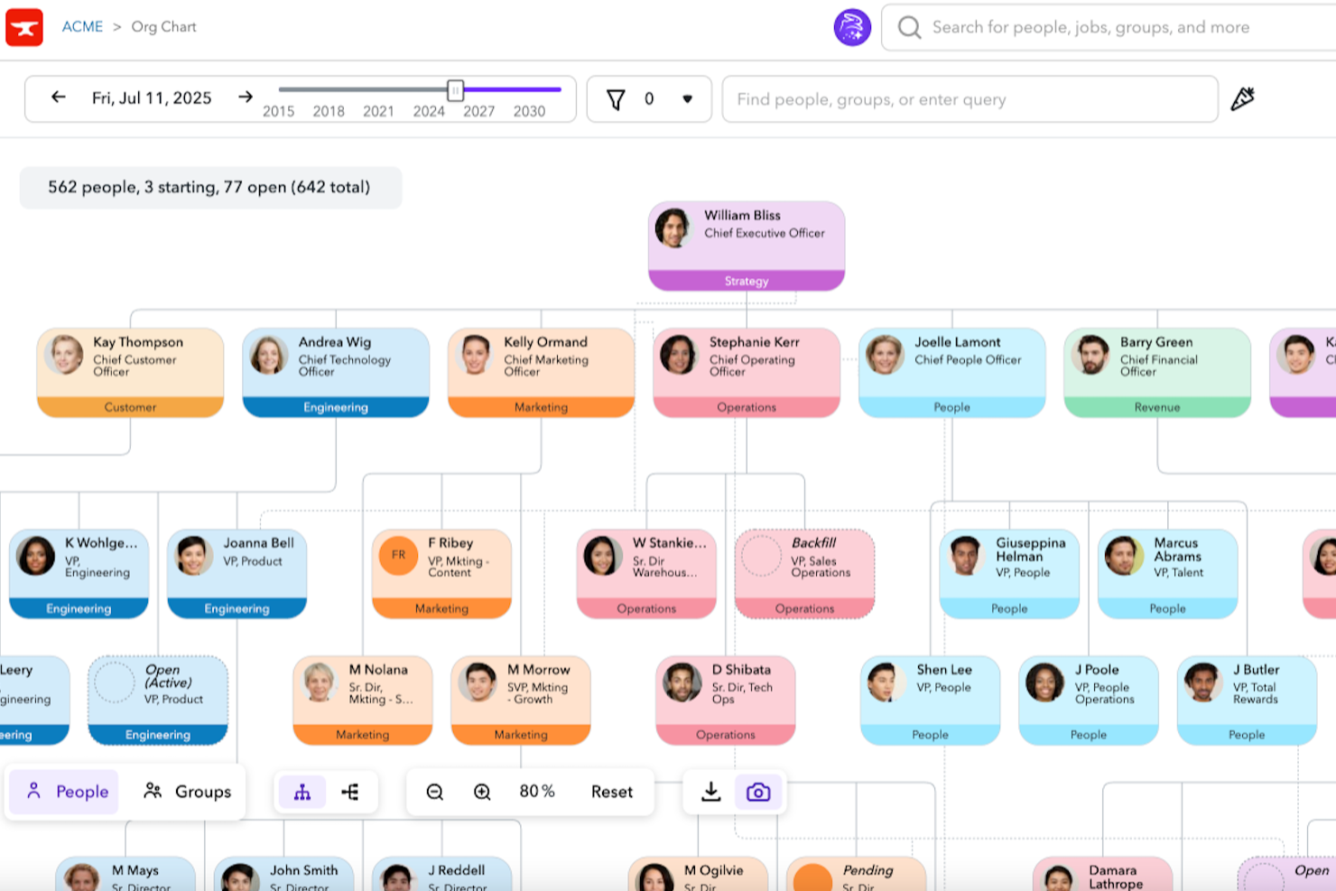The image size is (1336, 891).
Task: Switch to horizontal tree layout icon
Action: (350, 792)
